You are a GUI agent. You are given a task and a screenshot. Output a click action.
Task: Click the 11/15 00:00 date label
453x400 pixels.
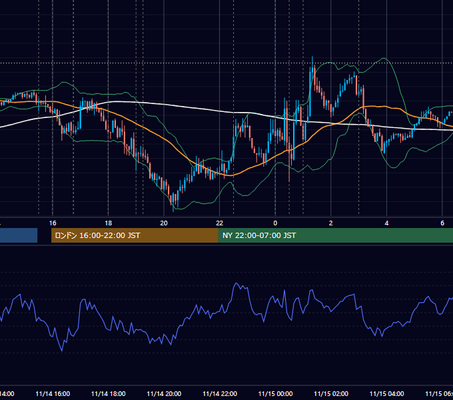point(275,394)
